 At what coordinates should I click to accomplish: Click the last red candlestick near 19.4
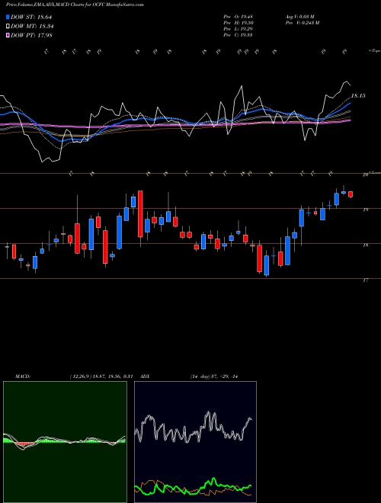[x=351, y=194]
